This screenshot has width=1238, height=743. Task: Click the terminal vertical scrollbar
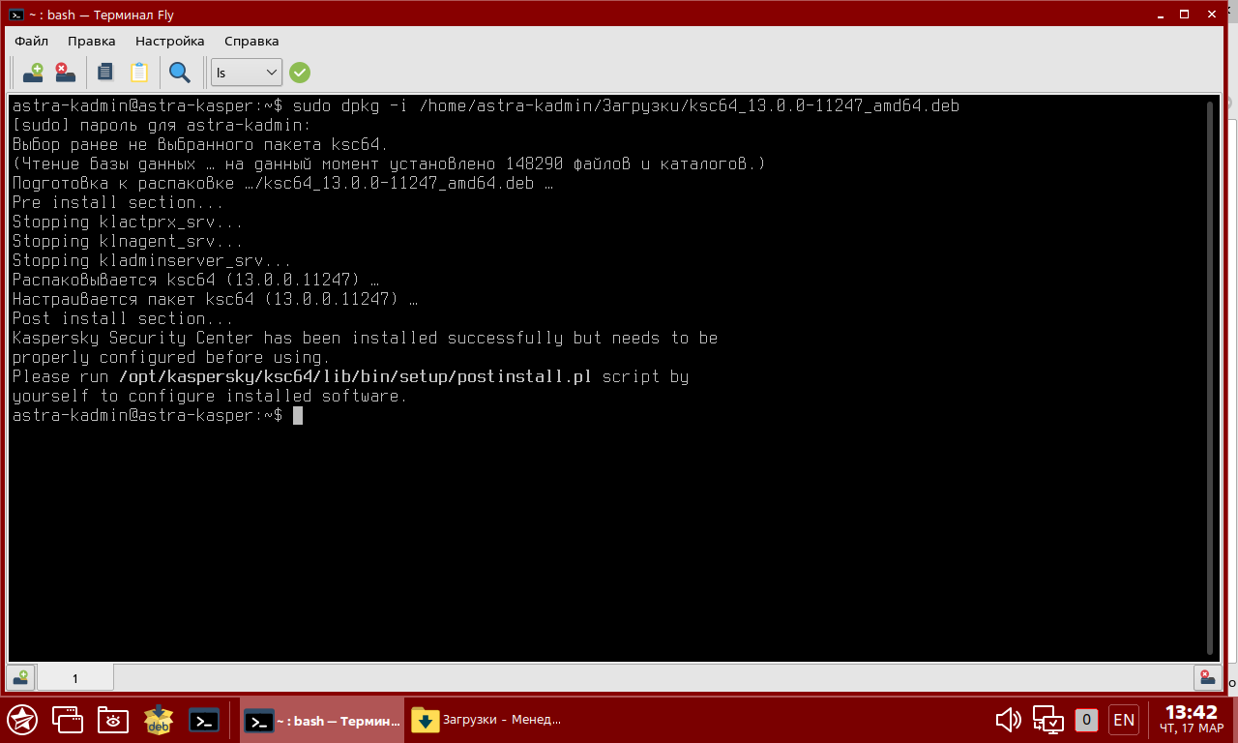pyautogui.click(x=1210, y=377)
